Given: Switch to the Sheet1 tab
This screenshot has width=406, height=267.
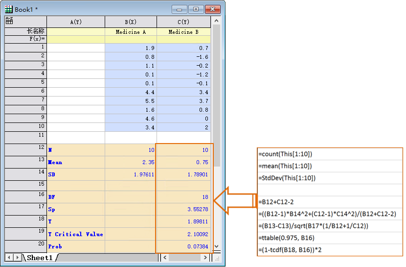Looking at the screenshot, I should coord(40,258).
